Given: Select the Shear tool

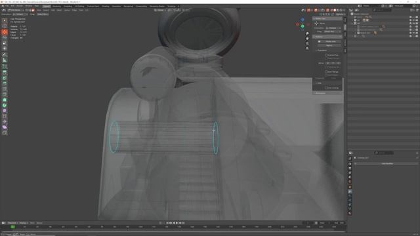Looking at the screenshot, I should [x=5, y=127].
